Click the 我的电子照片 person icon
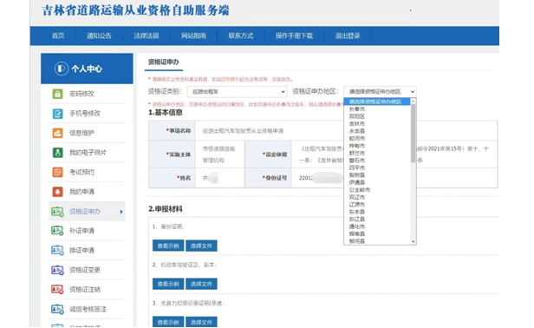The width and height of the screenshot is (534, 328). [x=57, y=153]
